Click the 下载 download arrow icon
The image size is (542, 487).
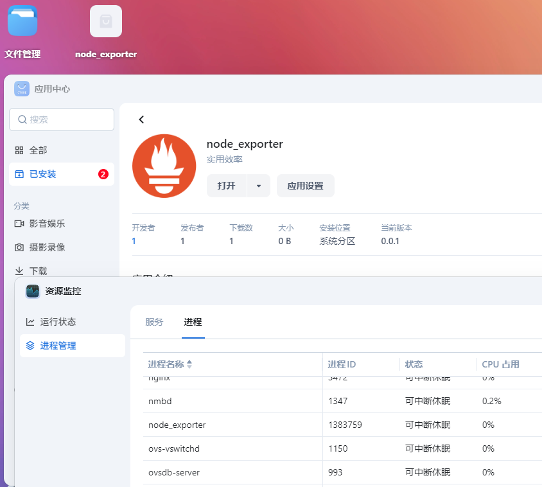click(x=19, y=271)
